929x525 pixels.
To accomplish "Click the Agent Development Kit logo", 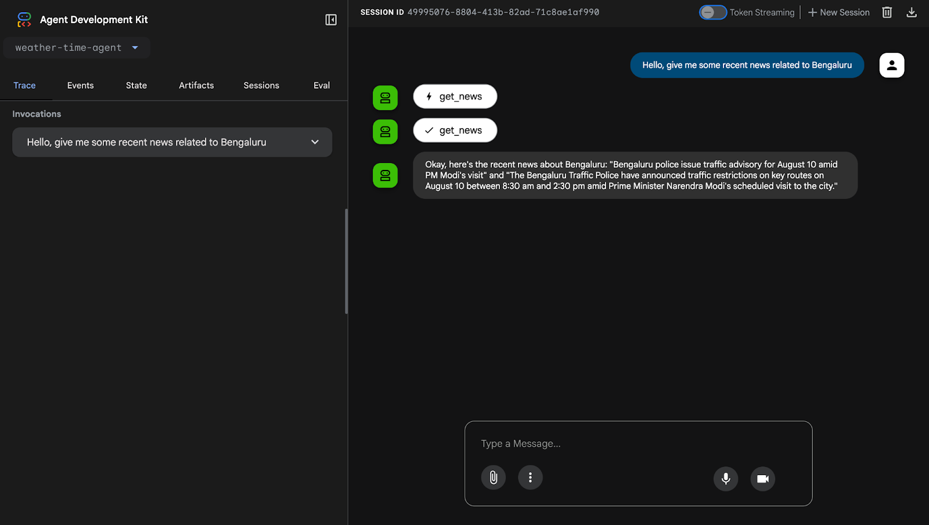I will [x=24, y=19].
